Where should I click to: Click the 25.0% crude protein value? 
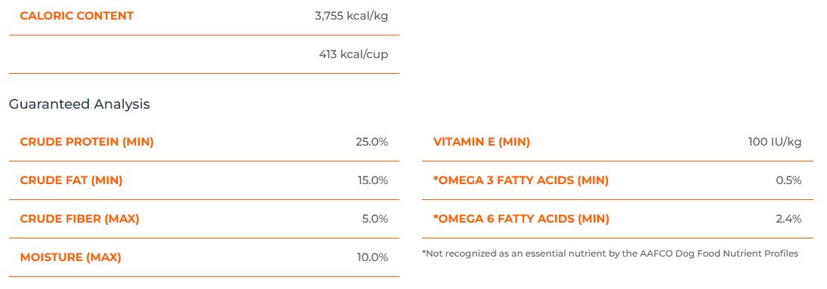pos(372,142)
